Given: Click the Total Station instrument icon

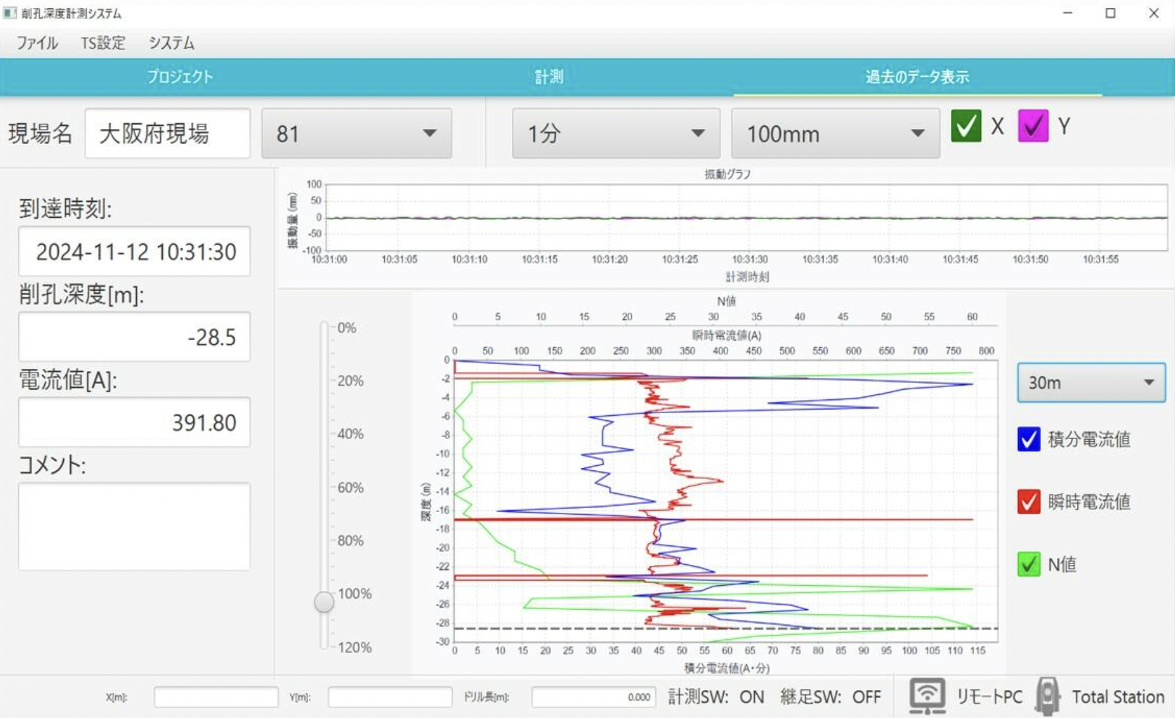Looking at the screenshot, I should click(x=1047, y=696).
